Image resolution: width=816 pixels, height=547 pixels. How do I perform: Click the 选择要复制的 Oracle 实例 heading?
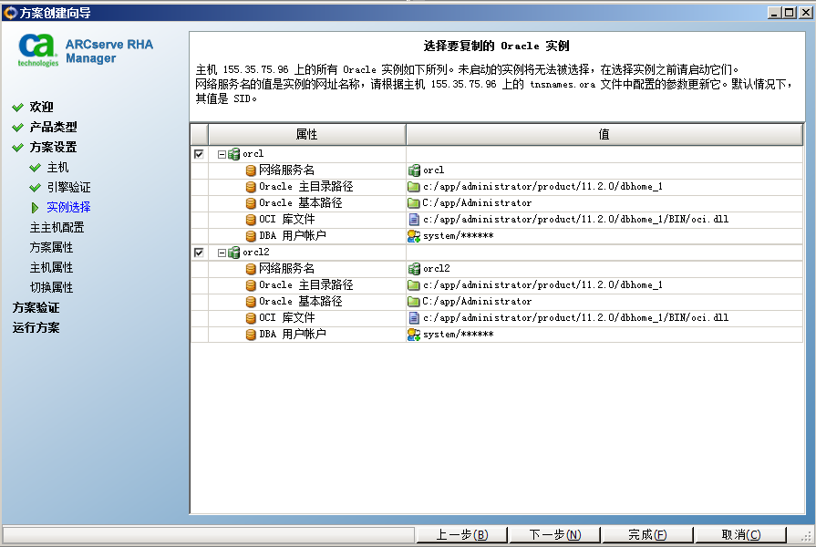click(x=497, y=46)
